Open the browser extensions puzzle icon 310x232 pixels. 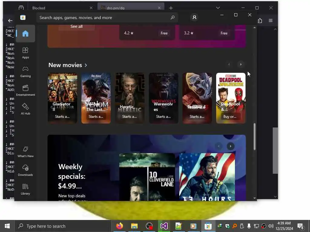pos(260,21)
